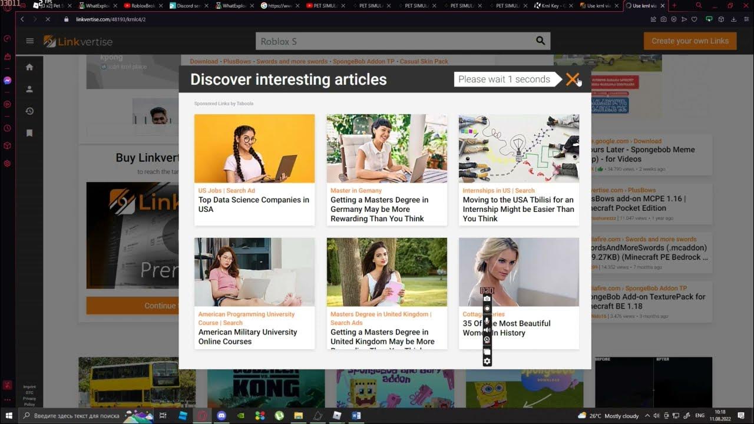Click the woman with laptop on yellow thumbnail
The image size is (754, 424).
pos(254,148)
